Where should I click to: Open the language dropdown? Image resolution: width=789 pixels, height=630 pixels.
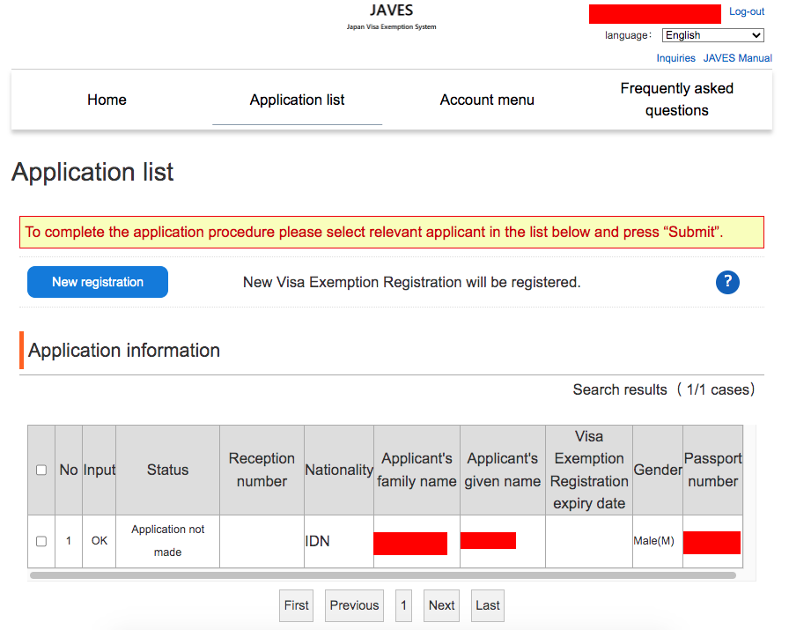712,35
